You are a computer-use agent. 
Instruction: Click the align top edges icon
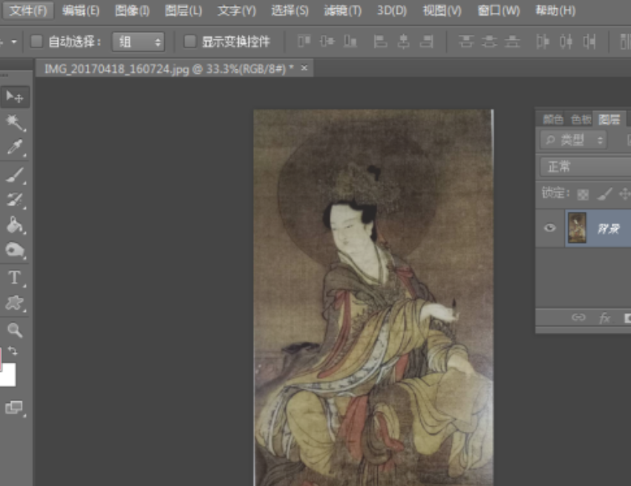coord(304,41)
